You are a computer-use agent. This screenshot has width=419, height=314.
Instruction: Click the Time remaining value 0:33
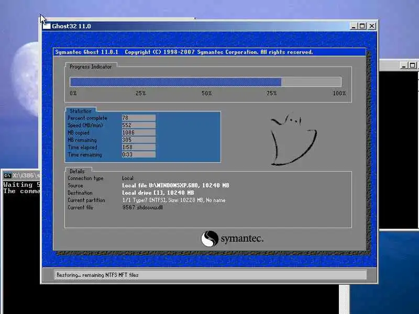139,154
